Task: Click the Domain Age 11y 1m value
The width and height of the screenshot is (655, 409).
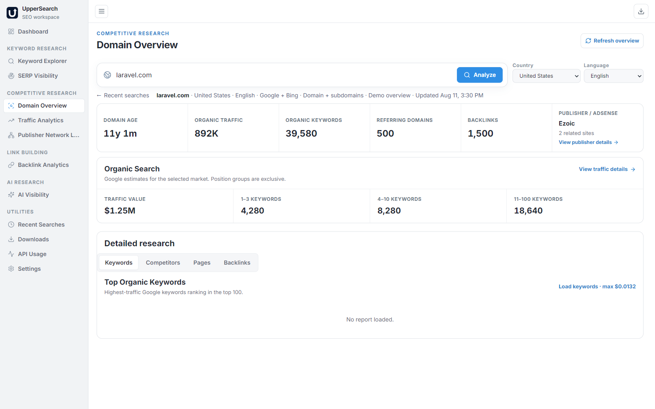Action: point(120,133)
